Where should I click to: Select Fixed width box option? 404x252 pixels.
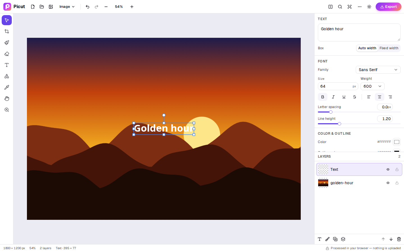point(389,48)
